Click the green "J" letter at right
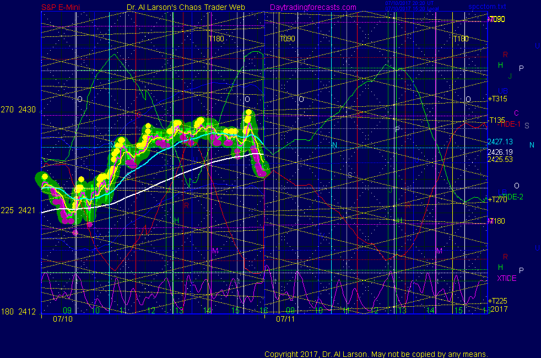The image size is (541, 358). coord(510,77)
